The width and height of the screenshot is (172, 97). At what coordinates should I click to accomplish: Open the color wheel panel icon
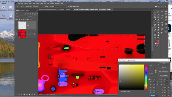pos(162,33)
